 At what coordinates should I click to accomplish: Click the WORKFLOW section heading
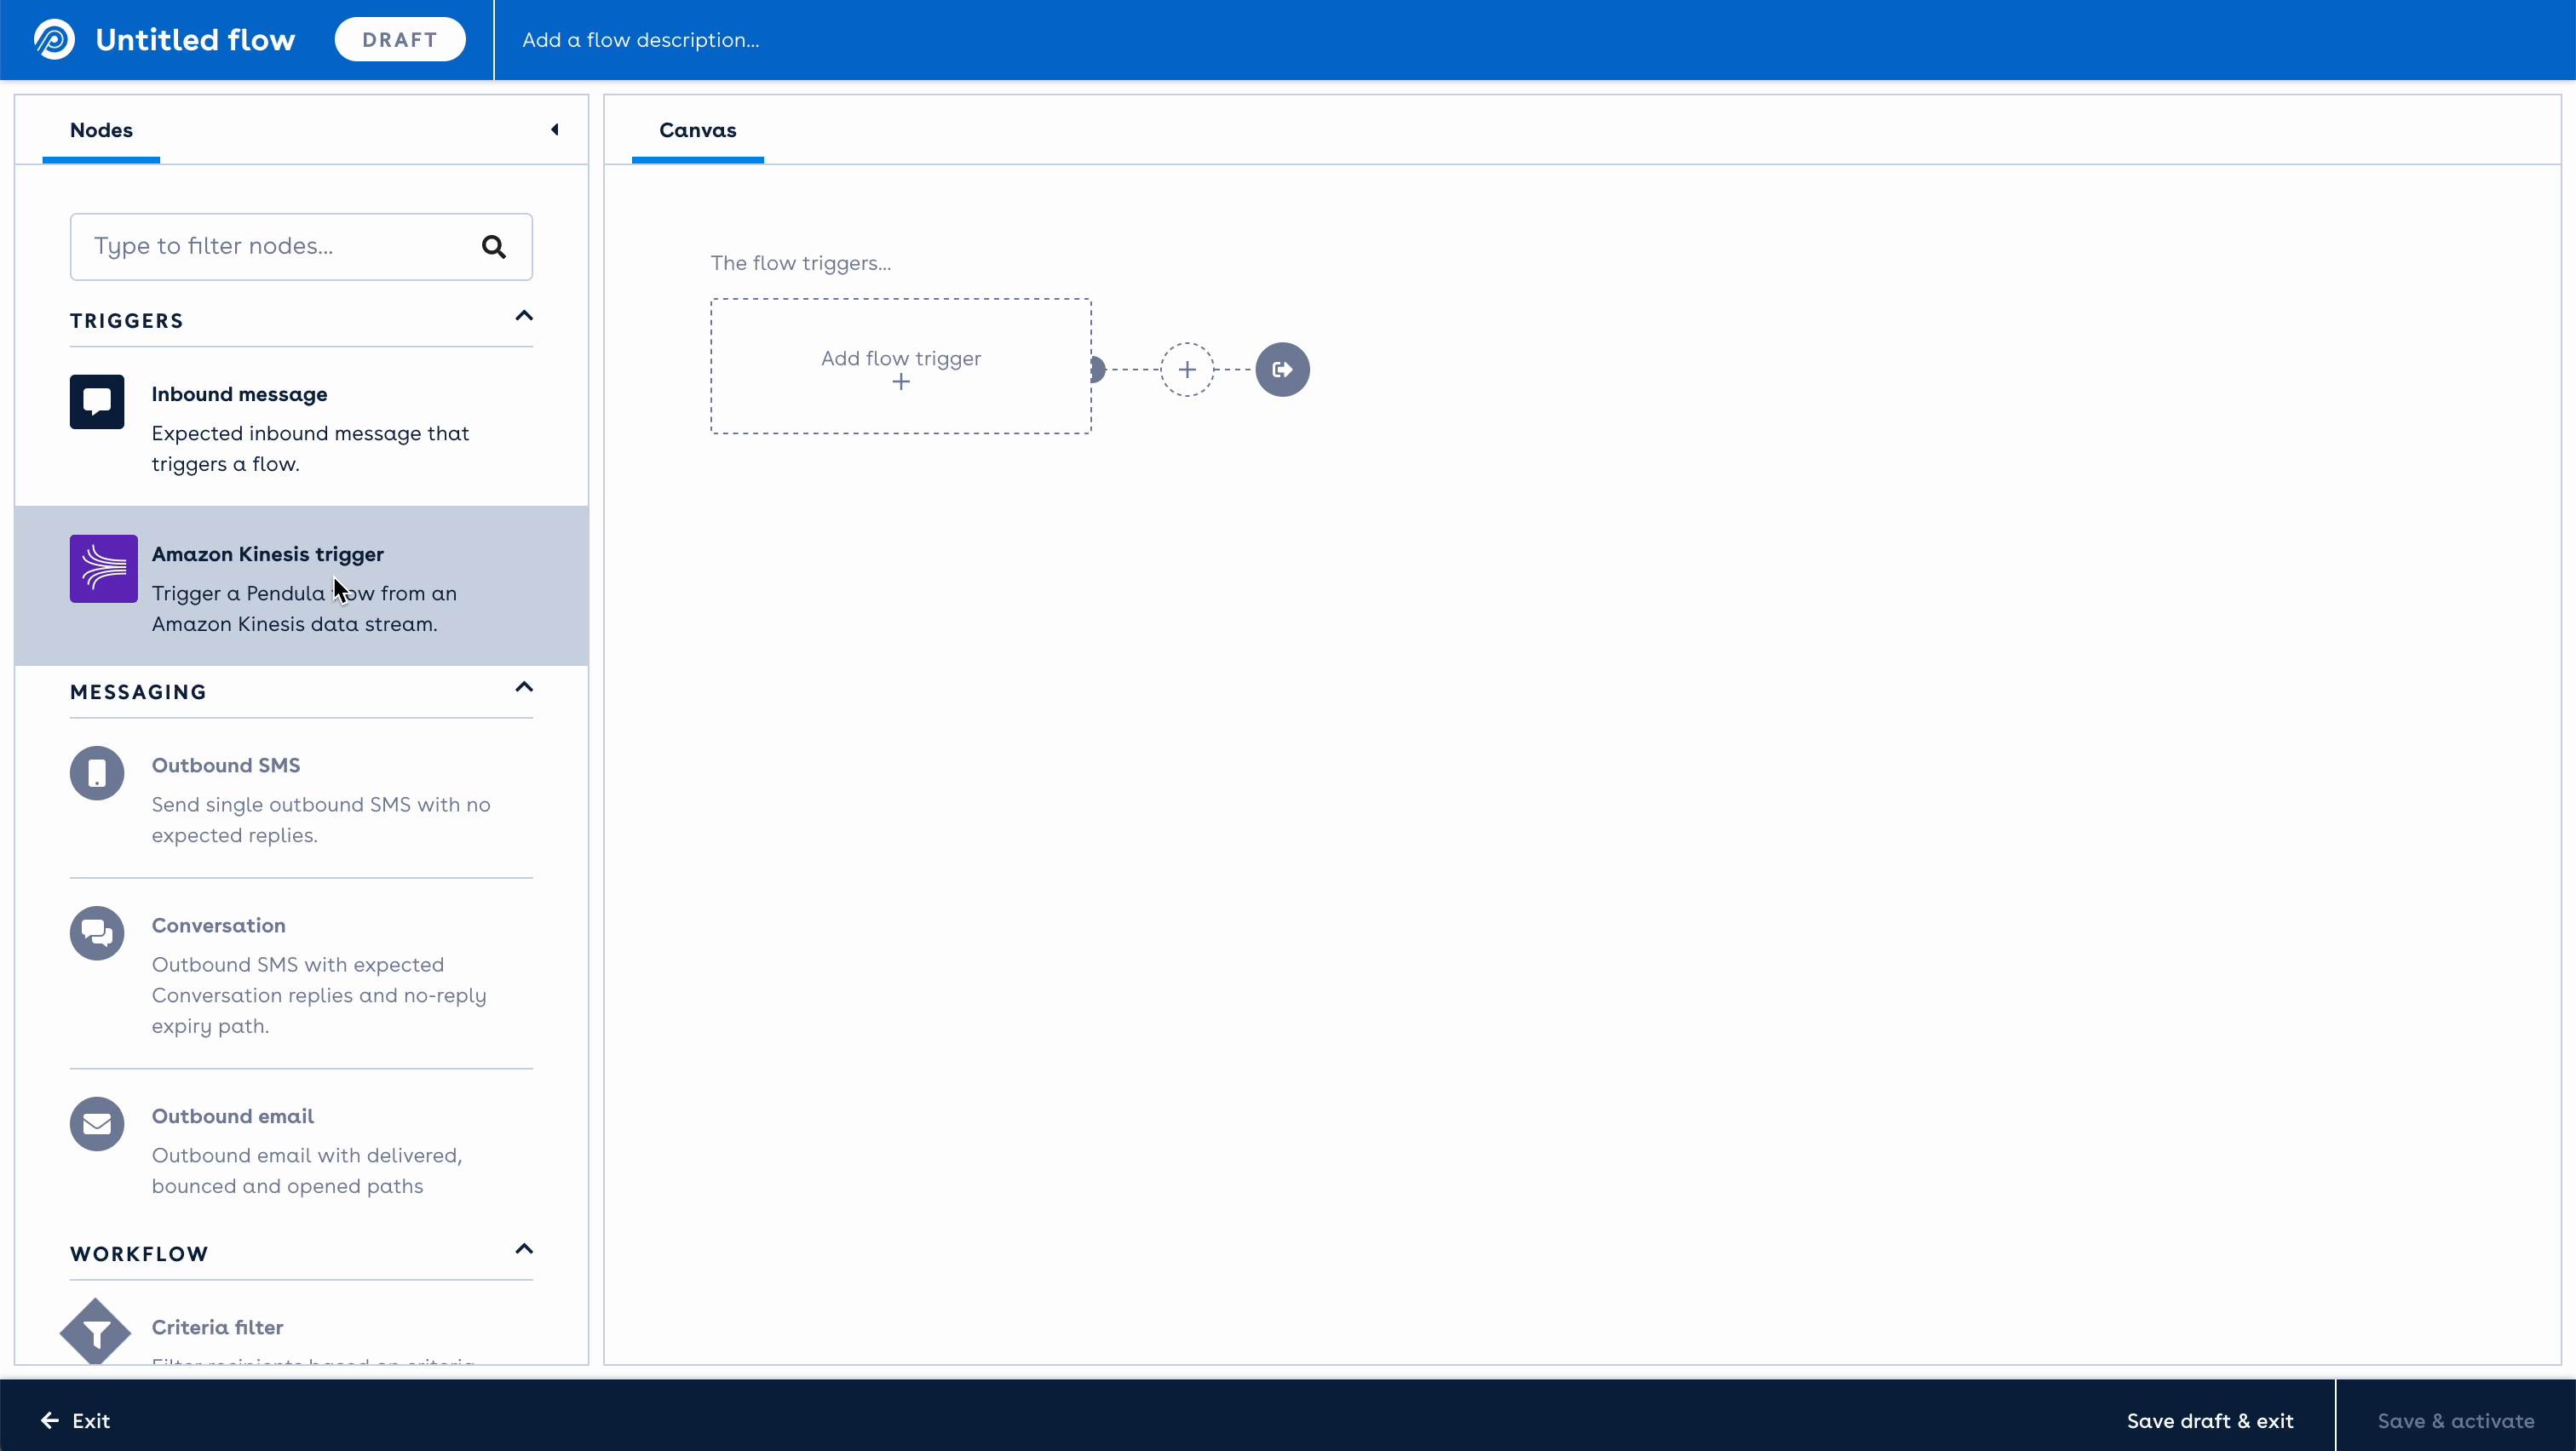pos(139,1254)
